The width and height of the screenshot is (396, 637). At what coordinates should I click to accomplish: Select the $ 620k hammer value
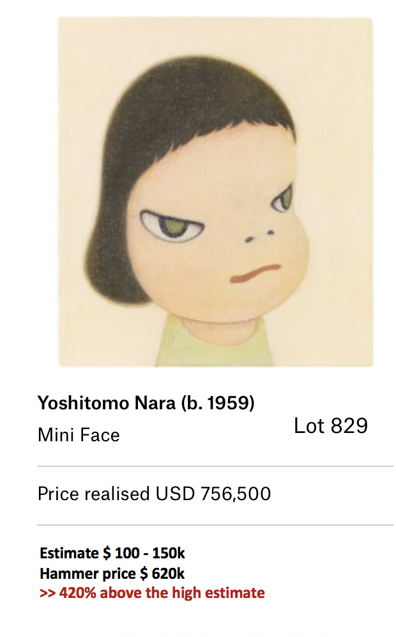click(x=162, y=574)
